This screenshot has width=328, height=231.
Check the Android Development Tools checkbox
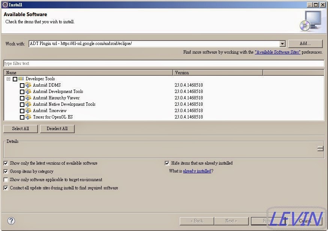pyautogui.click(x=22, y=92)
